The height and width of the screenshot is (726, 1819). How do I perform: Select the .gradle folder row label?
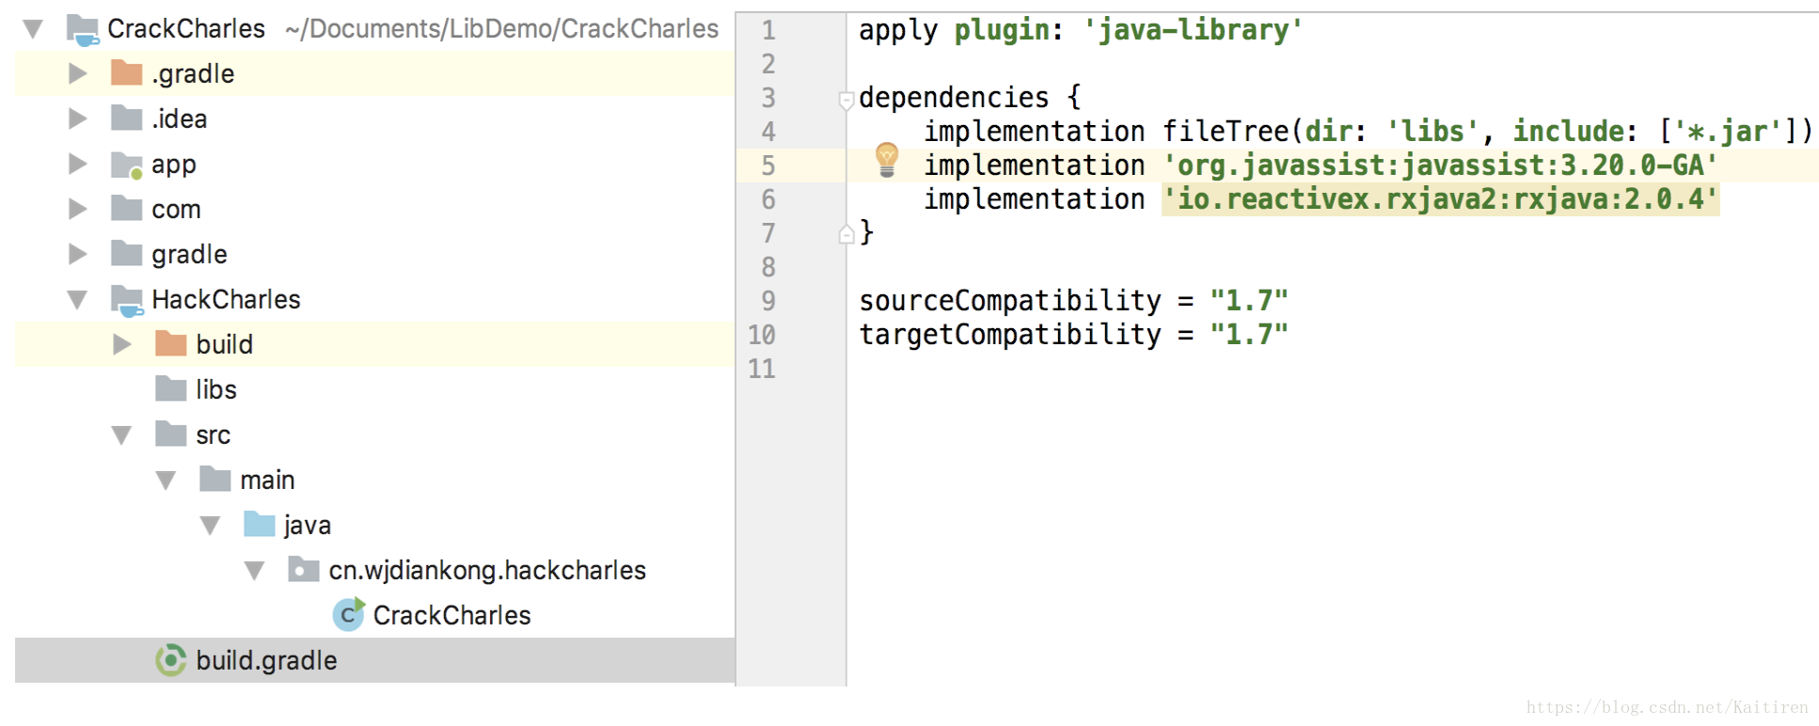coord(193,73)
